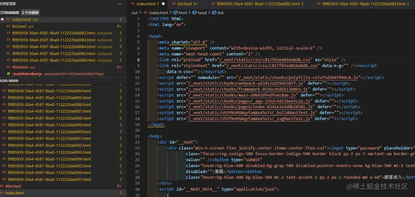
Task: Click HTML icon of 404.html in BLOG-MAIN tree
Action: click(1, 186)
